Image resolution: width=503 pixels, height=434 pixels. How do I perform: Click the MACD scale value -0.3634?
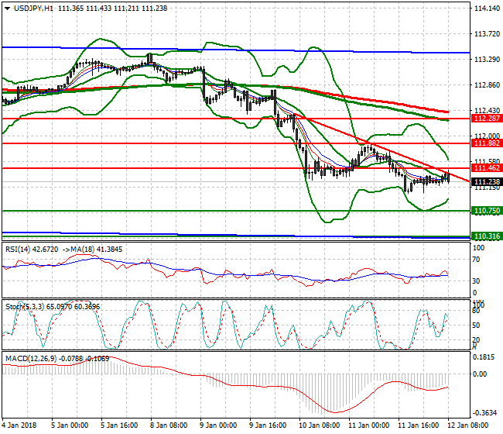tap(484, 413)
